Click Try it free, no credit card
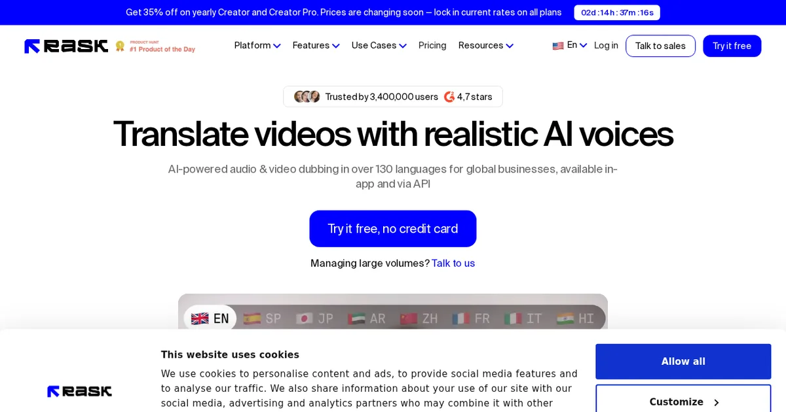786x412 pixels. 393,229
